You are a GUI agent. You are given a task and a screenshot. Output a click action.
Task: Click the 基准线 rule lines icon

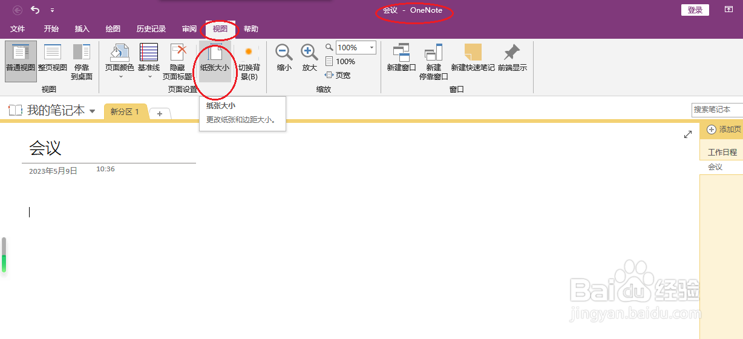pyautogui.click(x=149, y=52)
